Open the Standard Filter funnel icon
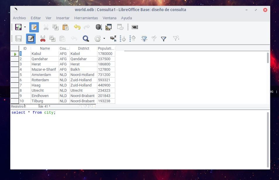The image size is (279, 180). point(163,38)
